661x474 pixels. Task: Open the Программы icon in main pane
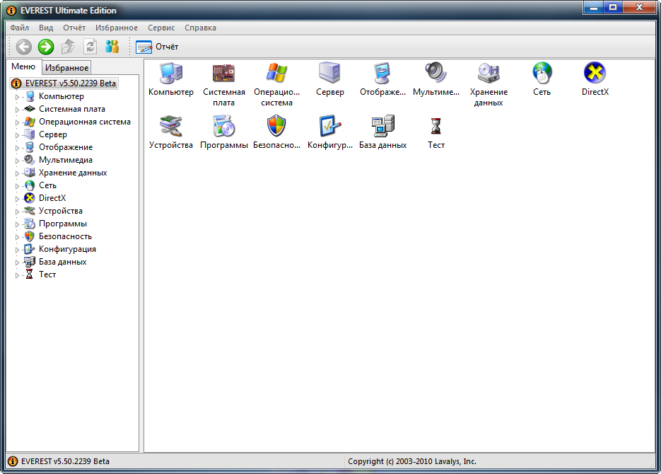(224, 126)
